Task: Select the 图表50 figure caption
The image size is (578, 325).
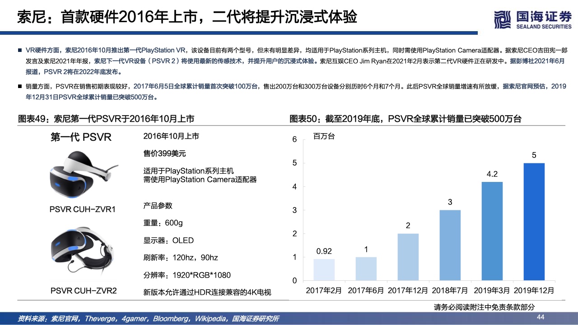Action: 406,119
